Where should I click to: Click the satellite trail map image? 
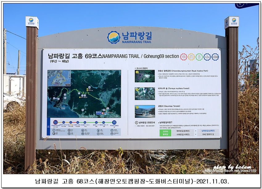click(84, 94)
